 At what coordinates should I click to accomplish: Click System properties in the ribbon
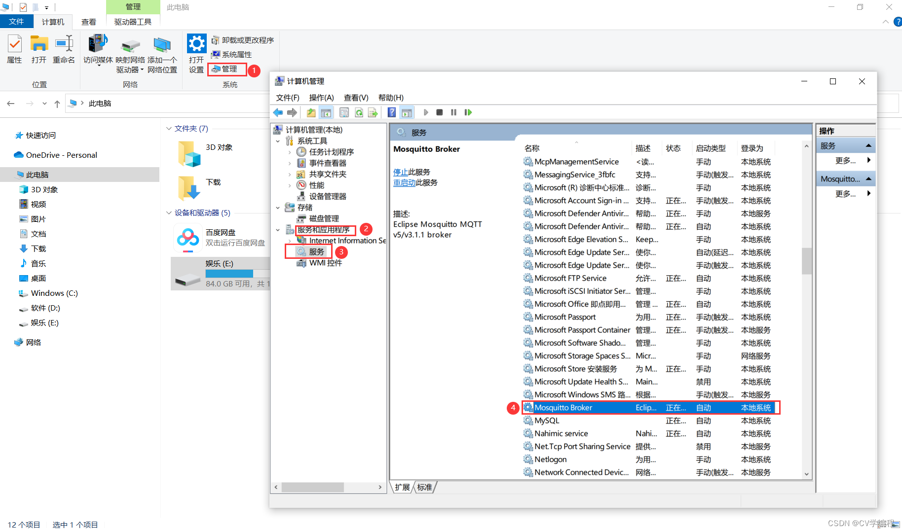click(231, 54)
